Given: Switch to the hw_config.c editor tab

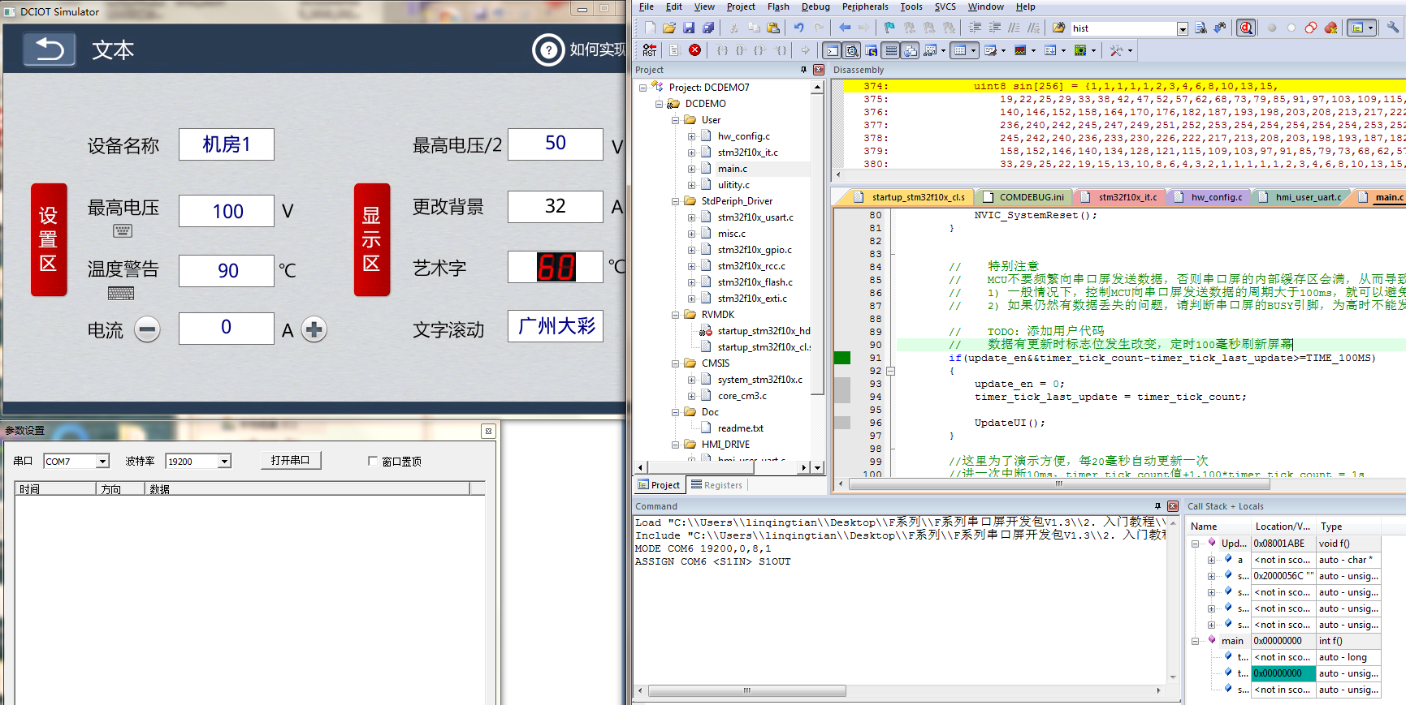Looking at the screenshot, I should pyautogui.click(x=1216, y=197).
